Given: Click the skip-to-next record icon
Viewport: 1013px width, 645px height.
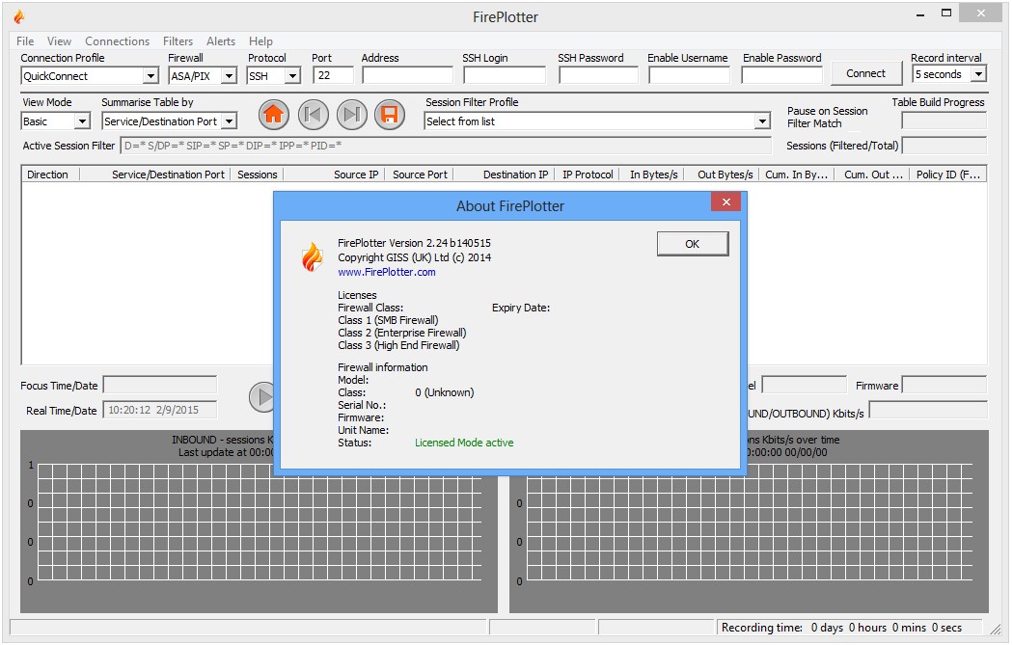Looking at the screenshot, I should tap(351, 115).
